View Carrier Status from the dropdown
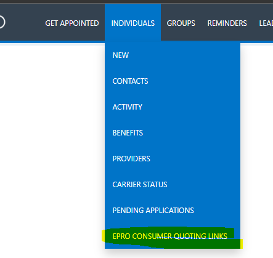 point(140,185)
